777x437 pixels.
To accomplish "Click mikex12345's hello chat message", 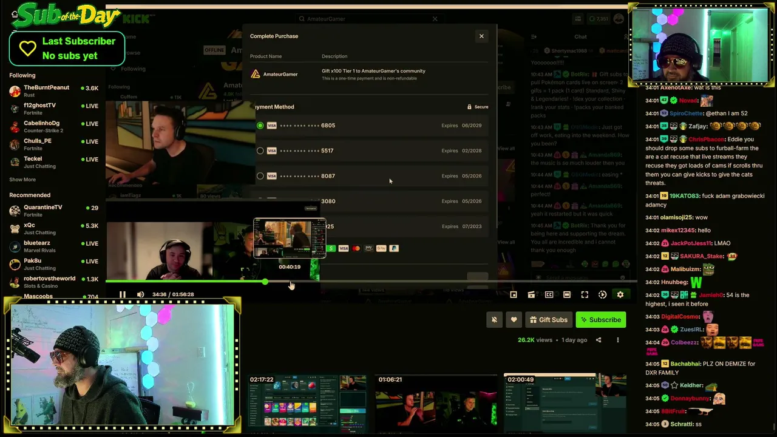I will point(678,231).
